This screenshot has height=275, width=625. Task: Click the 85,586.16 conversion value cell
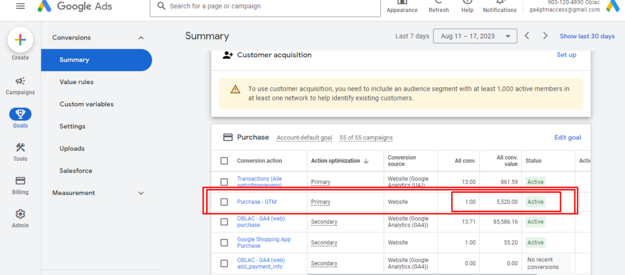click(505, 222)
